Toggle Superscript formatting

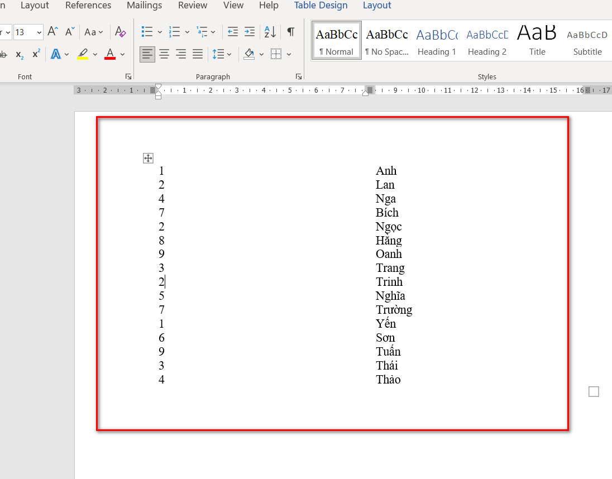point(36,54)
